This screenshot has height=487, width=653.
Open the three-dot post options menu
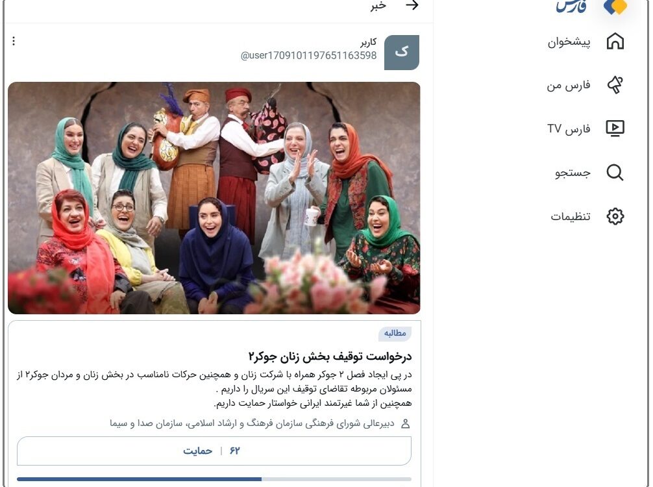point(14,41)
